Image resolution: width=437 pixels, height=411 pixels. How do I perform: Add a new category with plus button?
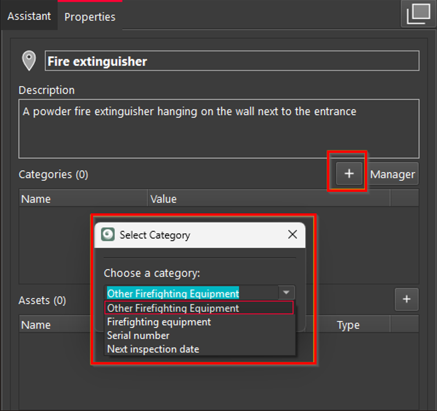349,174
